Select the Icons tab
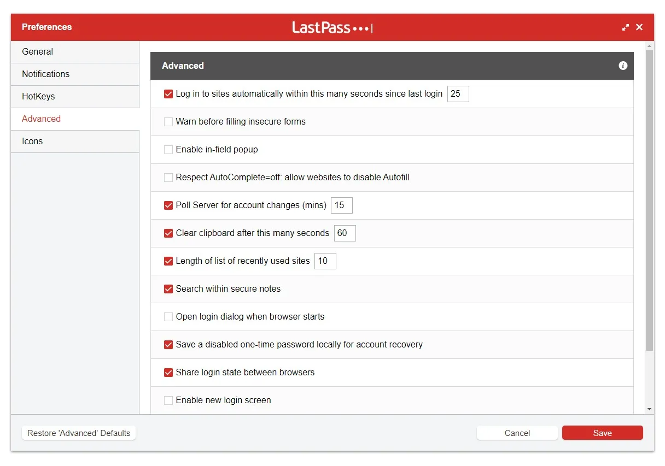665x466 pixels. [x=75, y=141]
